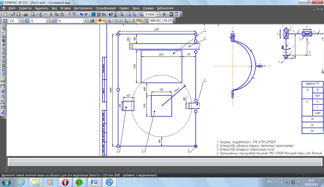
Task: Click the Open file folder icon
Action: (13, 15)
